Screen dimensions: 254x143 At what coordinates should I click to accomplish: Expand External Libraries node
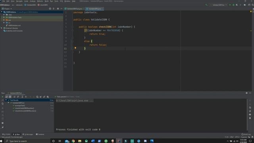(x=2, y=28)
